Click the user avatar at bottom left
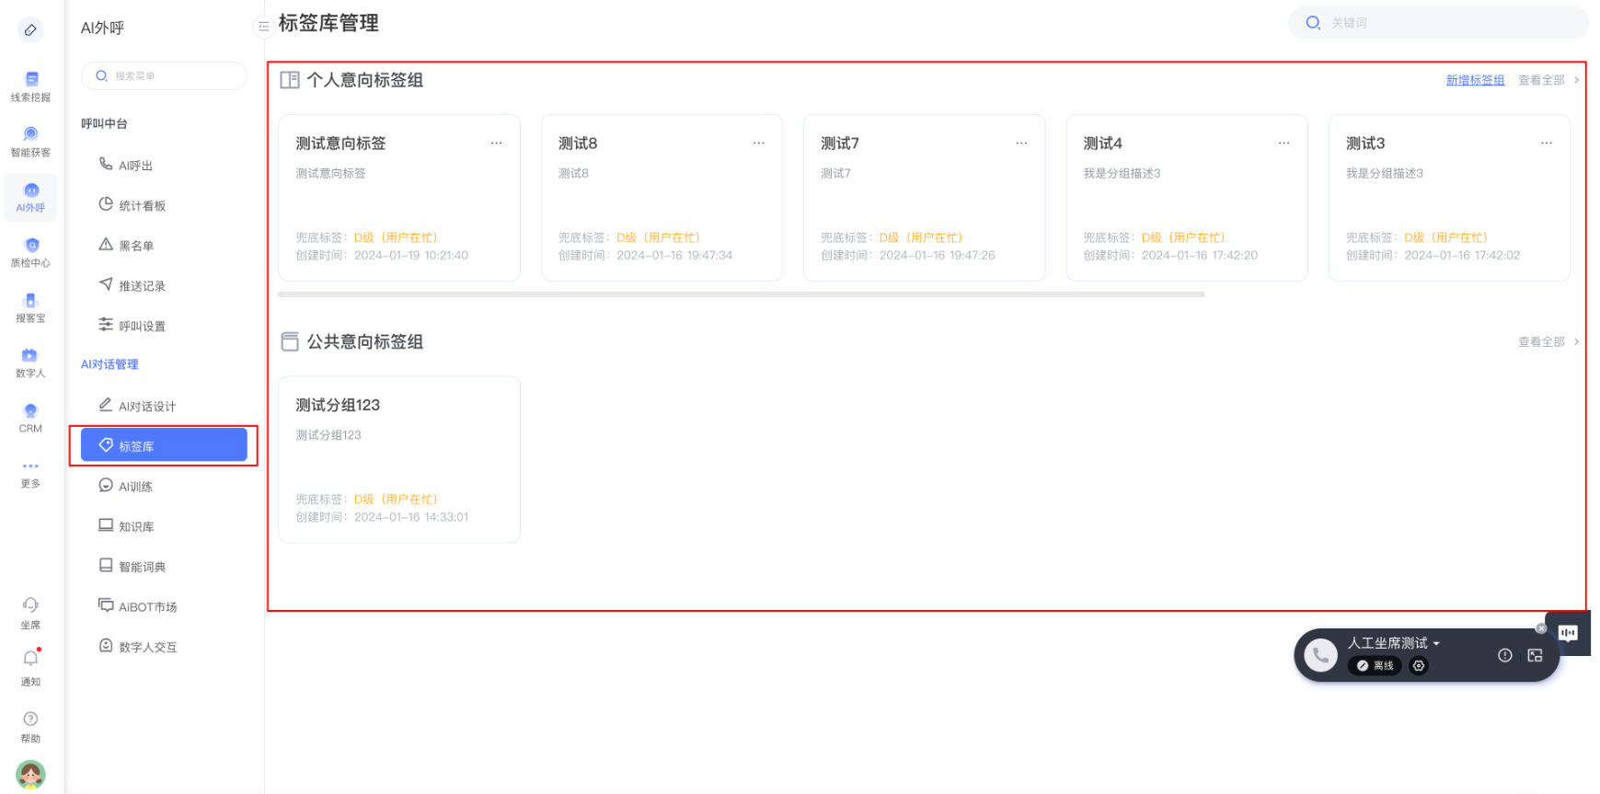 (x=30, y=774)
